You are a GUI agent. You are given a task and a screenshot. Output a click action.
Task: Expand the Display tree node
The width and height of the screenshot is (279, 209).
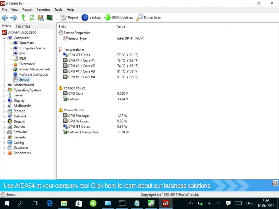tap(4, 101)
